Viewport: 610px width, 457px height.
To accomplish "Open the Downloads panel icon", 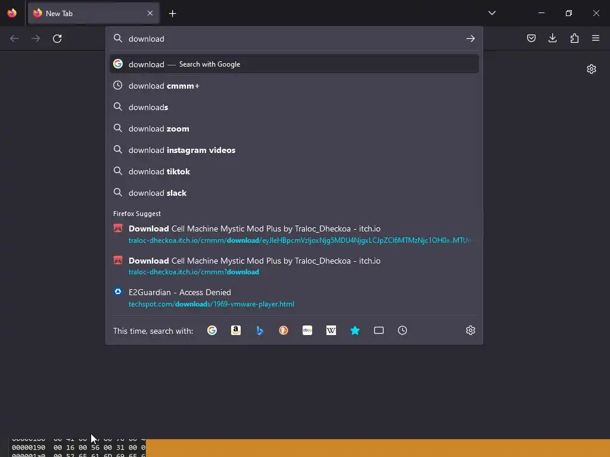I will [552, 38].
